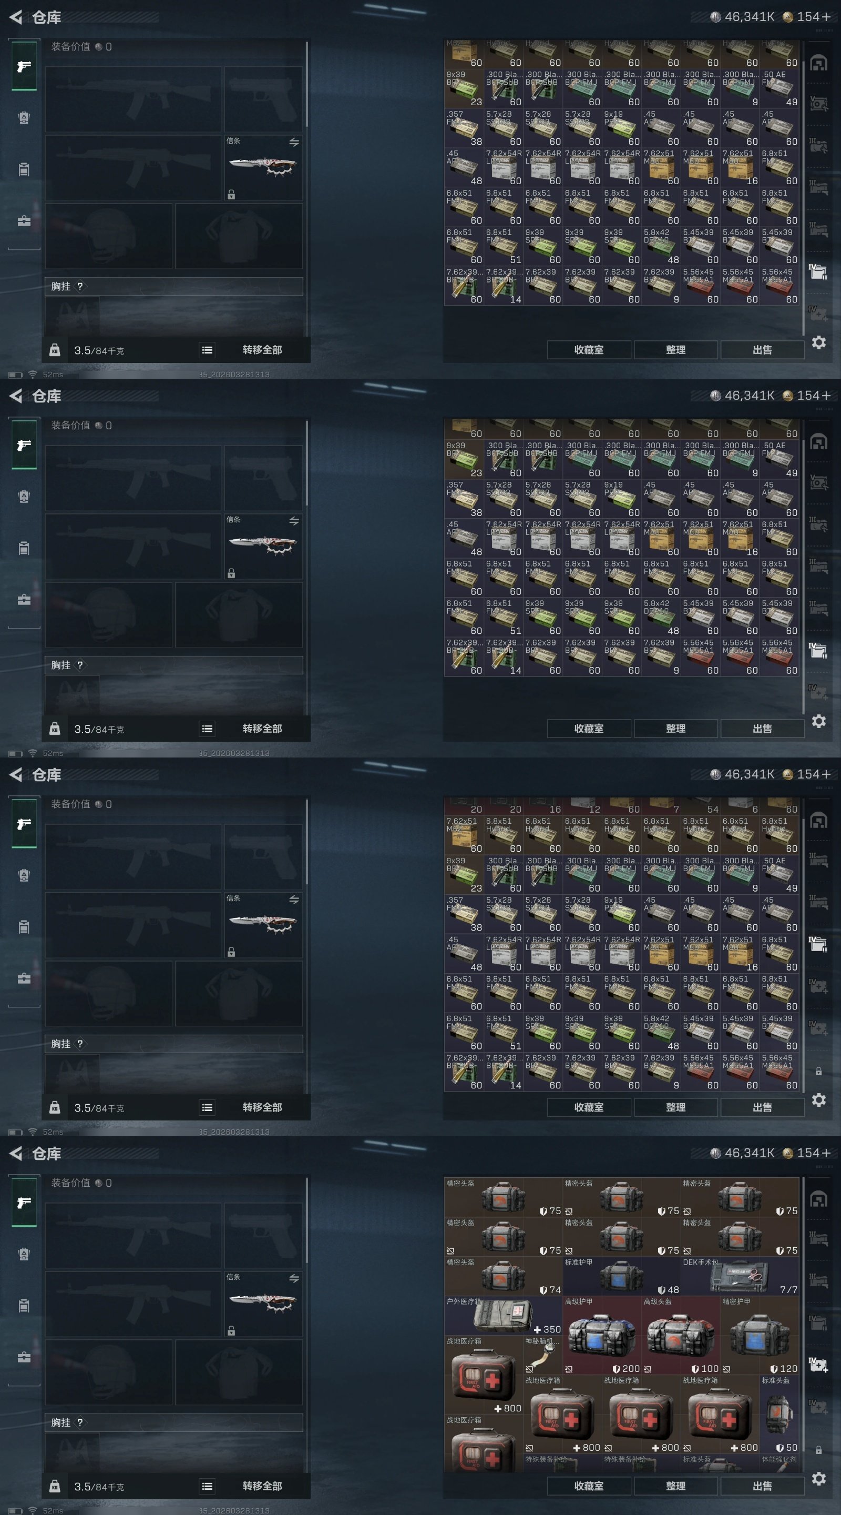Viewport: 841px width, 1515px height.
Task: Open the highlighted IV medical container tab
Action: point(818,1365)
